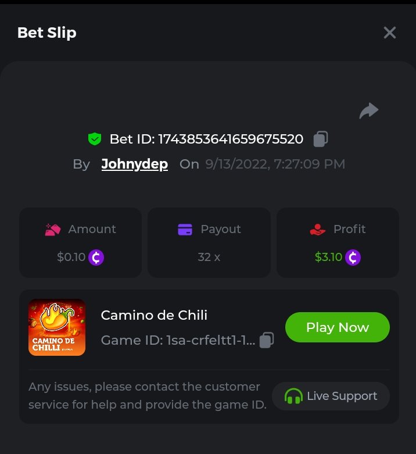
Task: Click the 32 x payout value
Action: [209, 257]
